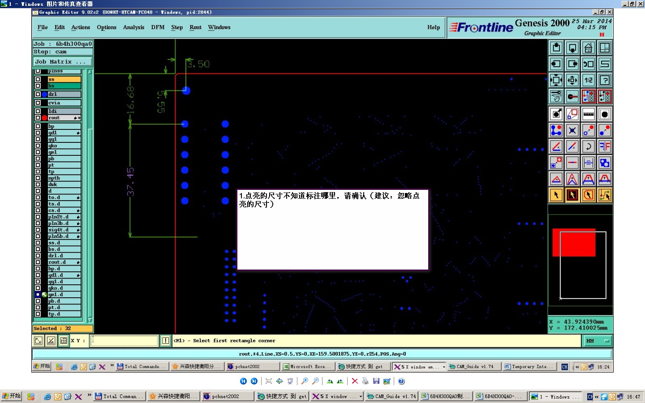This screenshot has width=645, height=403.
Task: Select the rectangle selection arrow tool
Action: coord(572,195)
